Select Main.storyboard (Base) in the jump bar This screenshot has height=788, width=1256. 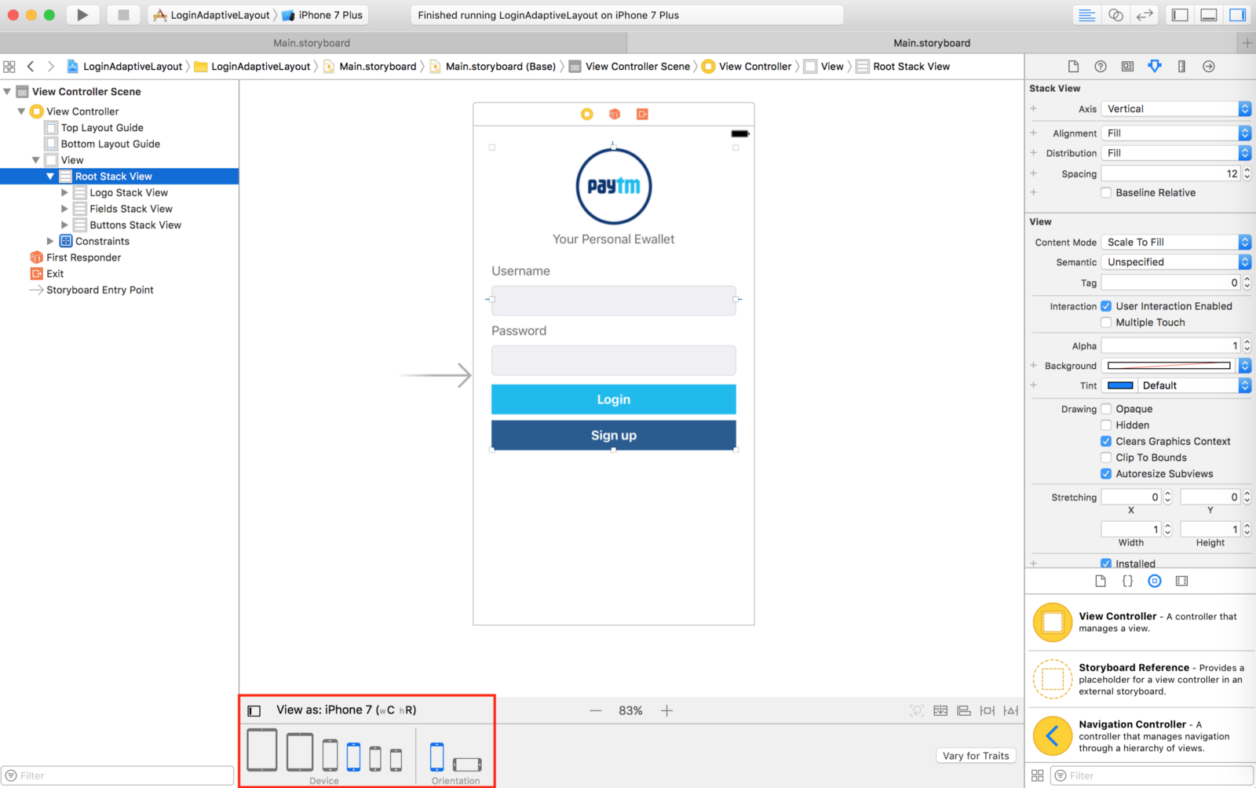coord(492,67)
